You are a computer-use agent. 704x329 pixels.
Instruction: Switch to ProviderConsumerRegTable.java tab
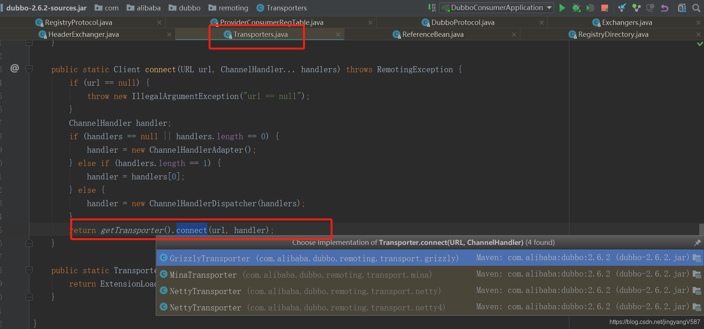(x=271, y=22)
